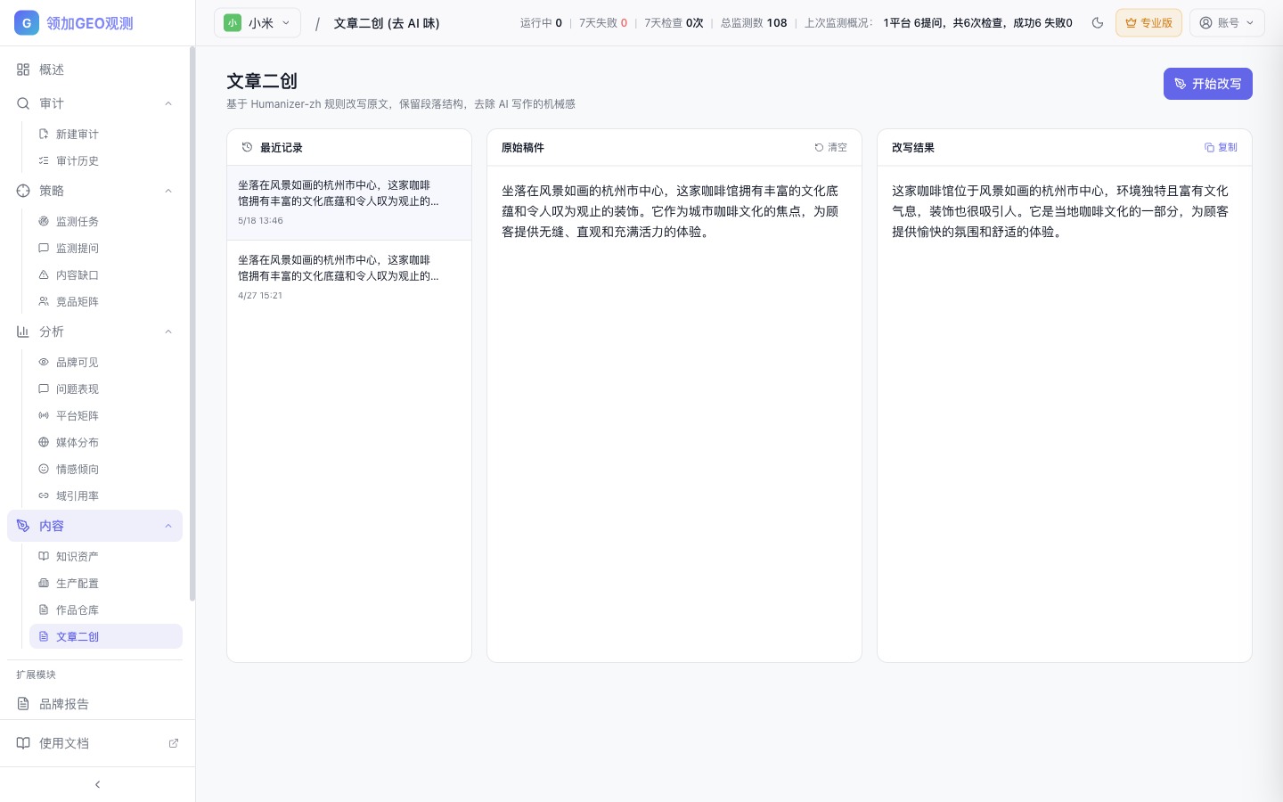Click into the 原始稿件 text area

pos(674,413)
